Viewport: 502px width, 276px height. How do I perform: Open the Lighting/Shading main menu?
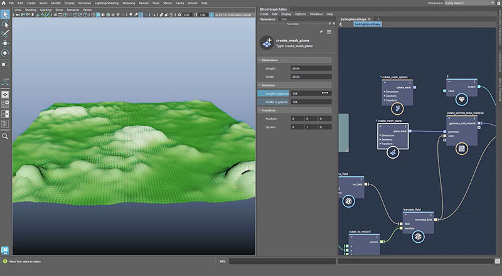click(106, 3)
